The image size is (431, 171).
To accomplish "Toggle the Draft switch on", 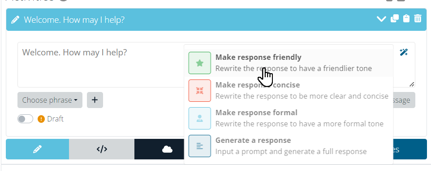I will pos(25,119).
